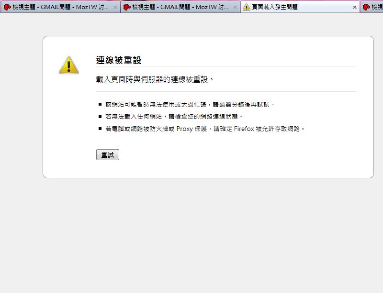Close the first GMAIL問題 tab

[115, 7]
